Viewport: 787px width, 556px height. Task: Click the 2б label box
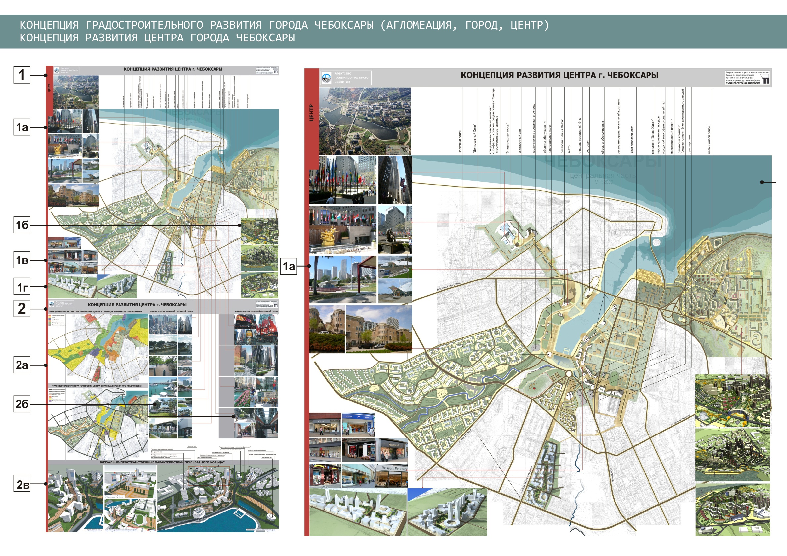(22, 404)
